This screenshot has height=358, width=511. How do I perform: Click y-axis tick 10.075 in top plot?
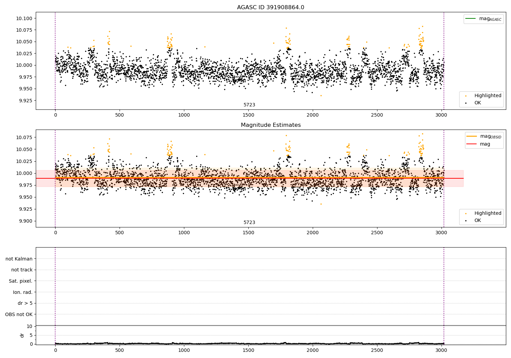(24, 30)
